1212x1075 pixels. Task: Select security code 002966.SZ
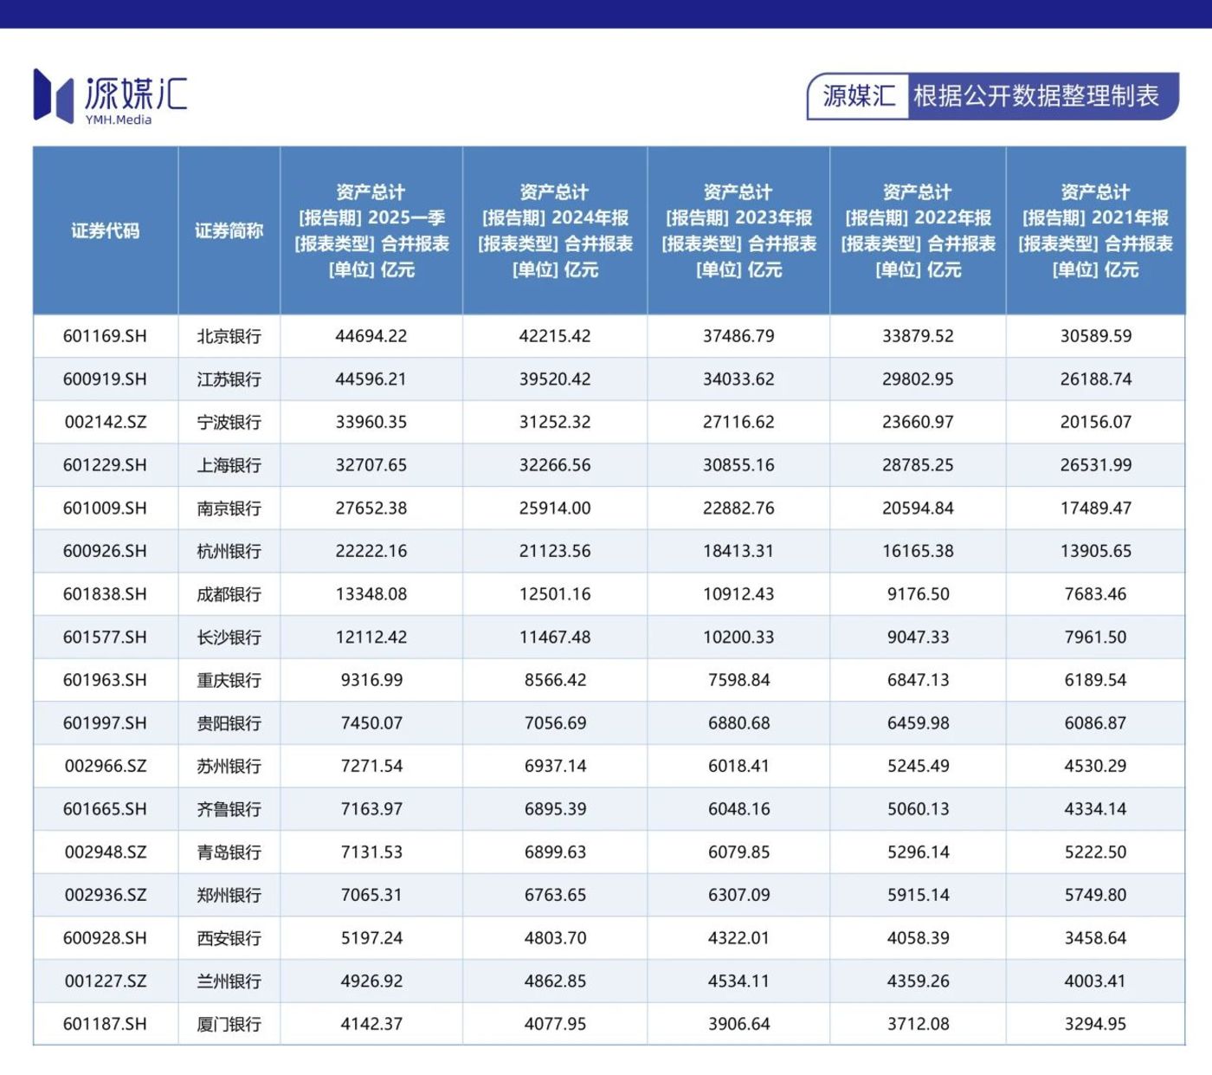106,767
